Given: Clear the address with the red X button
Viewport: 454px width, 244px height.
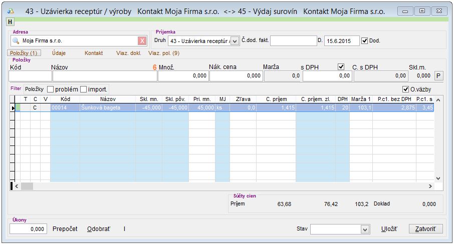Looking at the screenshot, I should [142, 41].
